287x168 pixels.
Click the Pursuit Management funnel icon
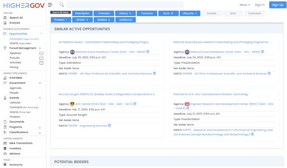(5, 48)
